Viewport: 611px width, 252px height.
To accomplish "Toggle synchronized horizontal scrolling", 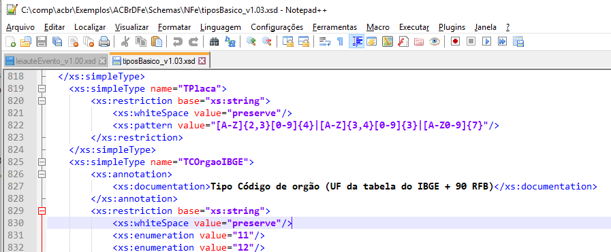I will (x=304, y=41).
